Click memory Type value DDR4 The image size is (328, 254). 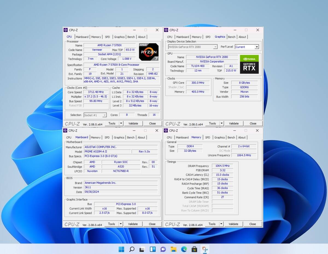coord(190,146)
